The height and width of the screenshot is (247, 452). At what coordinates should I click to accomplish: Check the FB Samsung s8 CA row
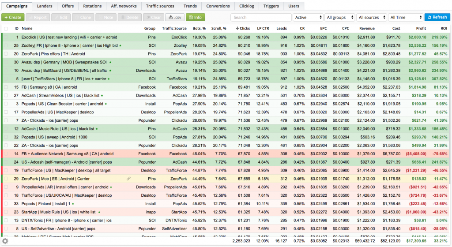6,87
